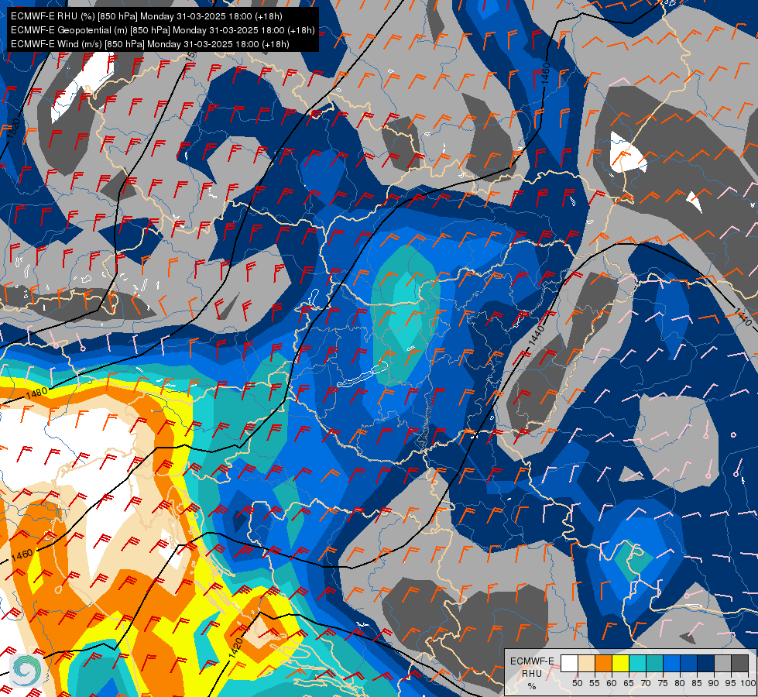Click the ECMWF-E label in the legend
The width and height of the screenshot is (758, 697).
point(532,661)
